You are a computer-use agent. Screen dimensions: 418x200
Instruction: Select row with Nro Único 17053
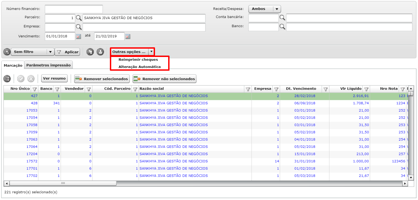tap(206, 110)
